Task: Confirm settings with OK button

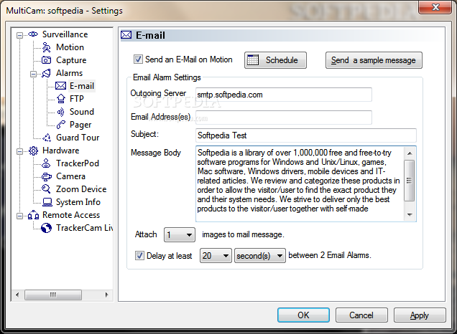Action: 303,315
